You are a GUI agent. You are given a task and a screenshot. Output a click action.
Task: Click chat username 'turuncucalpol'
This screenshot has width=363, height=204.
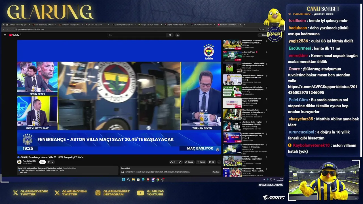coord(301,132)
